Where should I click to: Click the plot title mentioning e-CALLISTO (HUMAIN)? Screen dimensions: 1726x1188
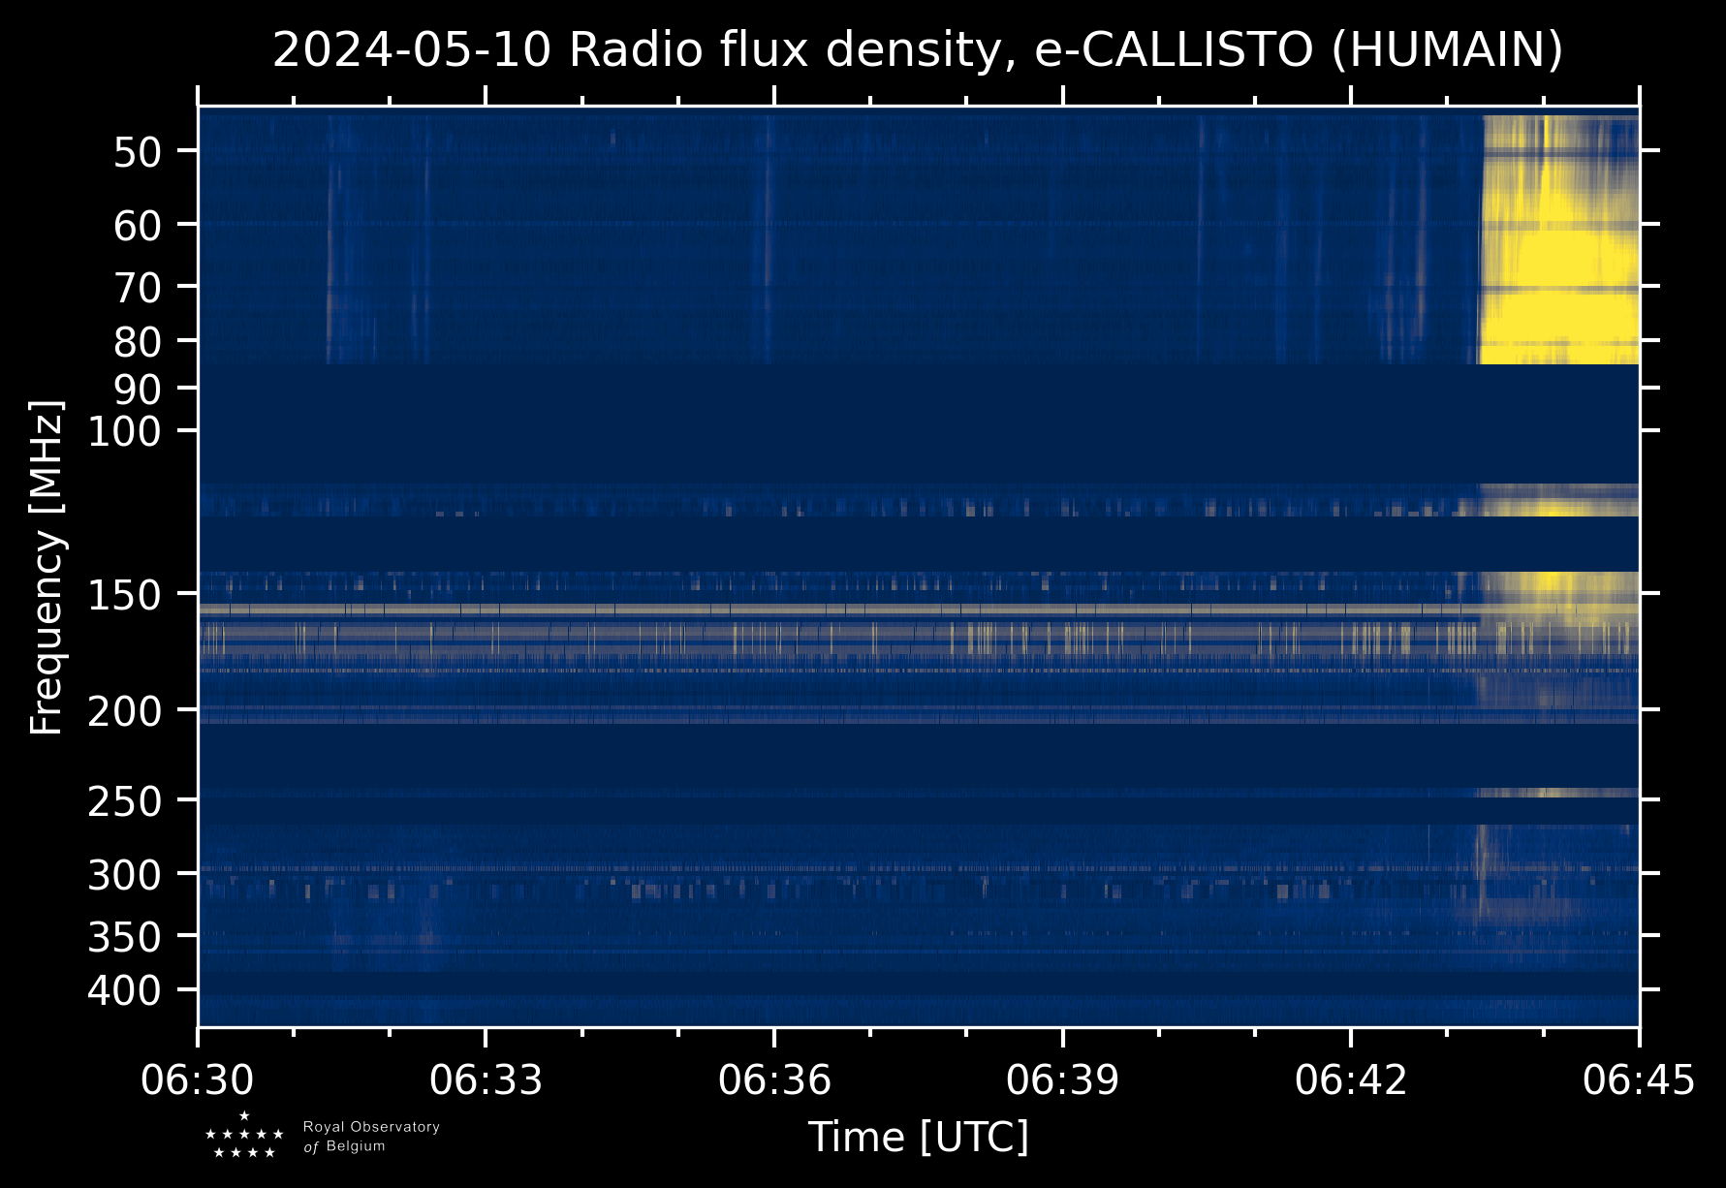coord(918,50)
